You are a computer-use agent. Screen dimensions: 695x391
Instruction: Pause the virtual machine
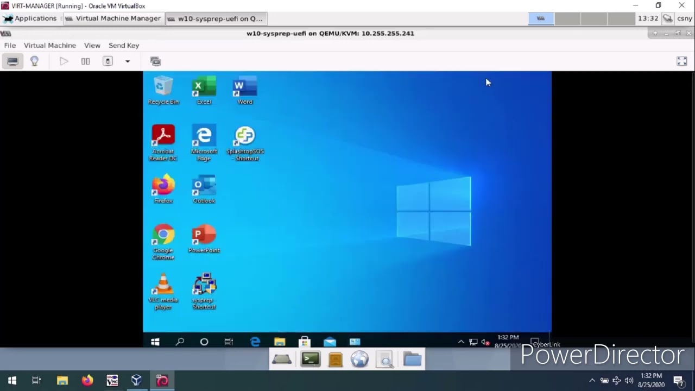(x=85, y=61)
